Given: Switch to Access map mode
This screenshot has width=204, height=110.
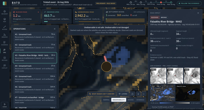Looking at the screenshot, I should 131,100.
